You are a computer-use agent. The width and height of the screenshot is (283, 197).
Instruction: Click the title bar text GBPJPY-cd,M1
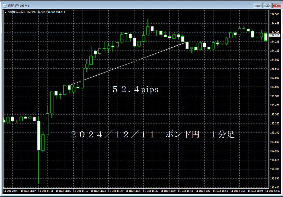(19, 6)
